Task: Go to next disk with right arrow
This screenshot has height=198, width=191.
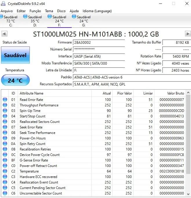Action: (x=188, y=34)
